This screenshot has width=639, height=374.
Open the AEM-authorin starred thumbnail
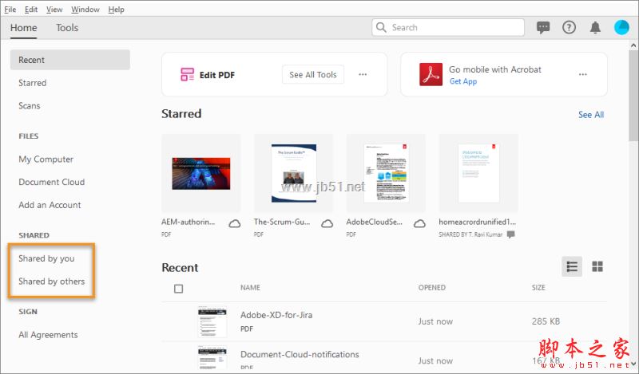coord(201,173)
